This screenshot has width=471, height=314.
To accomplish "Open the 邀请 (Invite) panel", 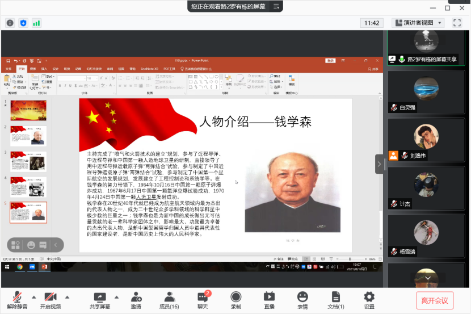I will 136,300.
